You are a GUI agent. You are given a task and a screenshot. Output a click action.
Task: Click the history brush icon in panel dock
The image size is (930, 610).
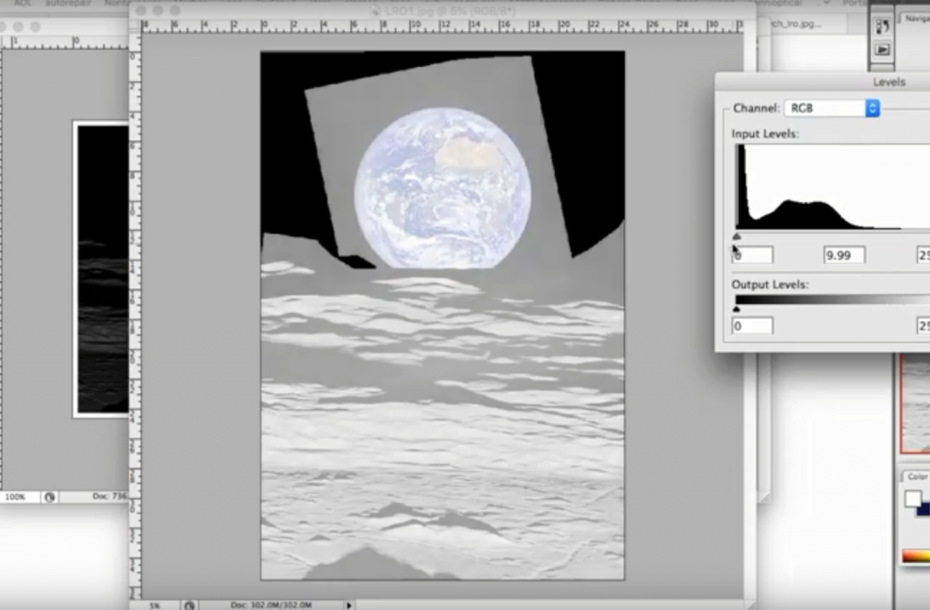(x=882, y=26)
